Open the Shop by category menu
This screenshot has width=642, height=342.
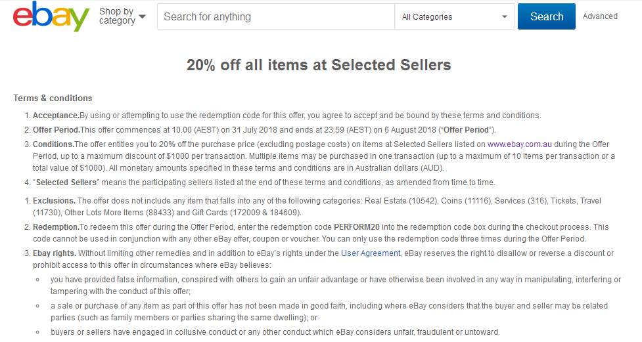122,16
